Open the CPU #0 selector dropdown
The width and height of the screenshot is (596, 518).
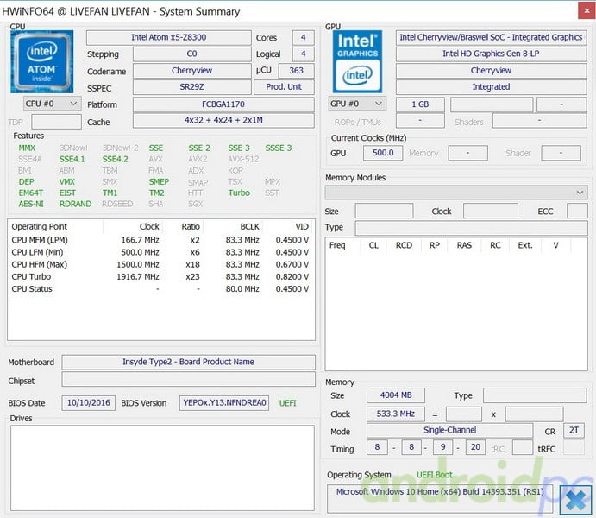click(x=52, y=104)
